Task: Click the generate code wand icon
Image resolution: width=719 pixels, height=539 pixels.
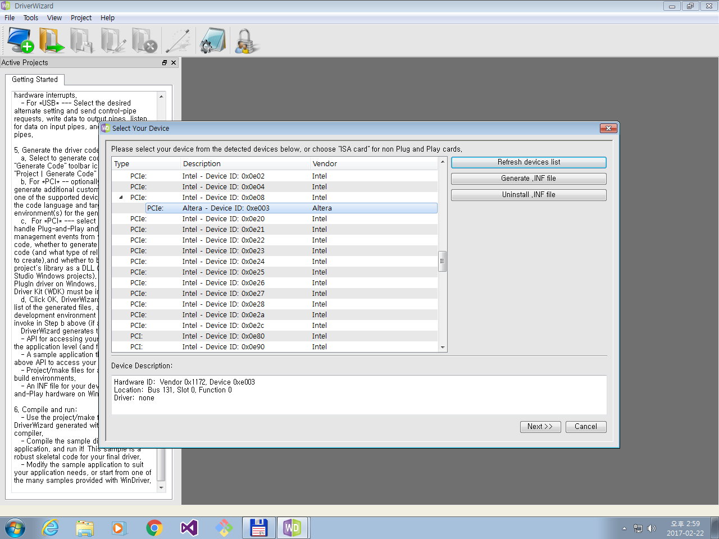Action: point(178,40)
